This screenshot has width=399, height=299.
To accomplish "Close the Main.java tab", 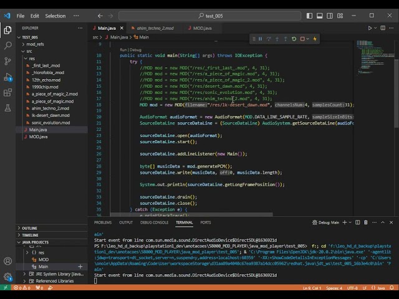I will pos(122,28).
